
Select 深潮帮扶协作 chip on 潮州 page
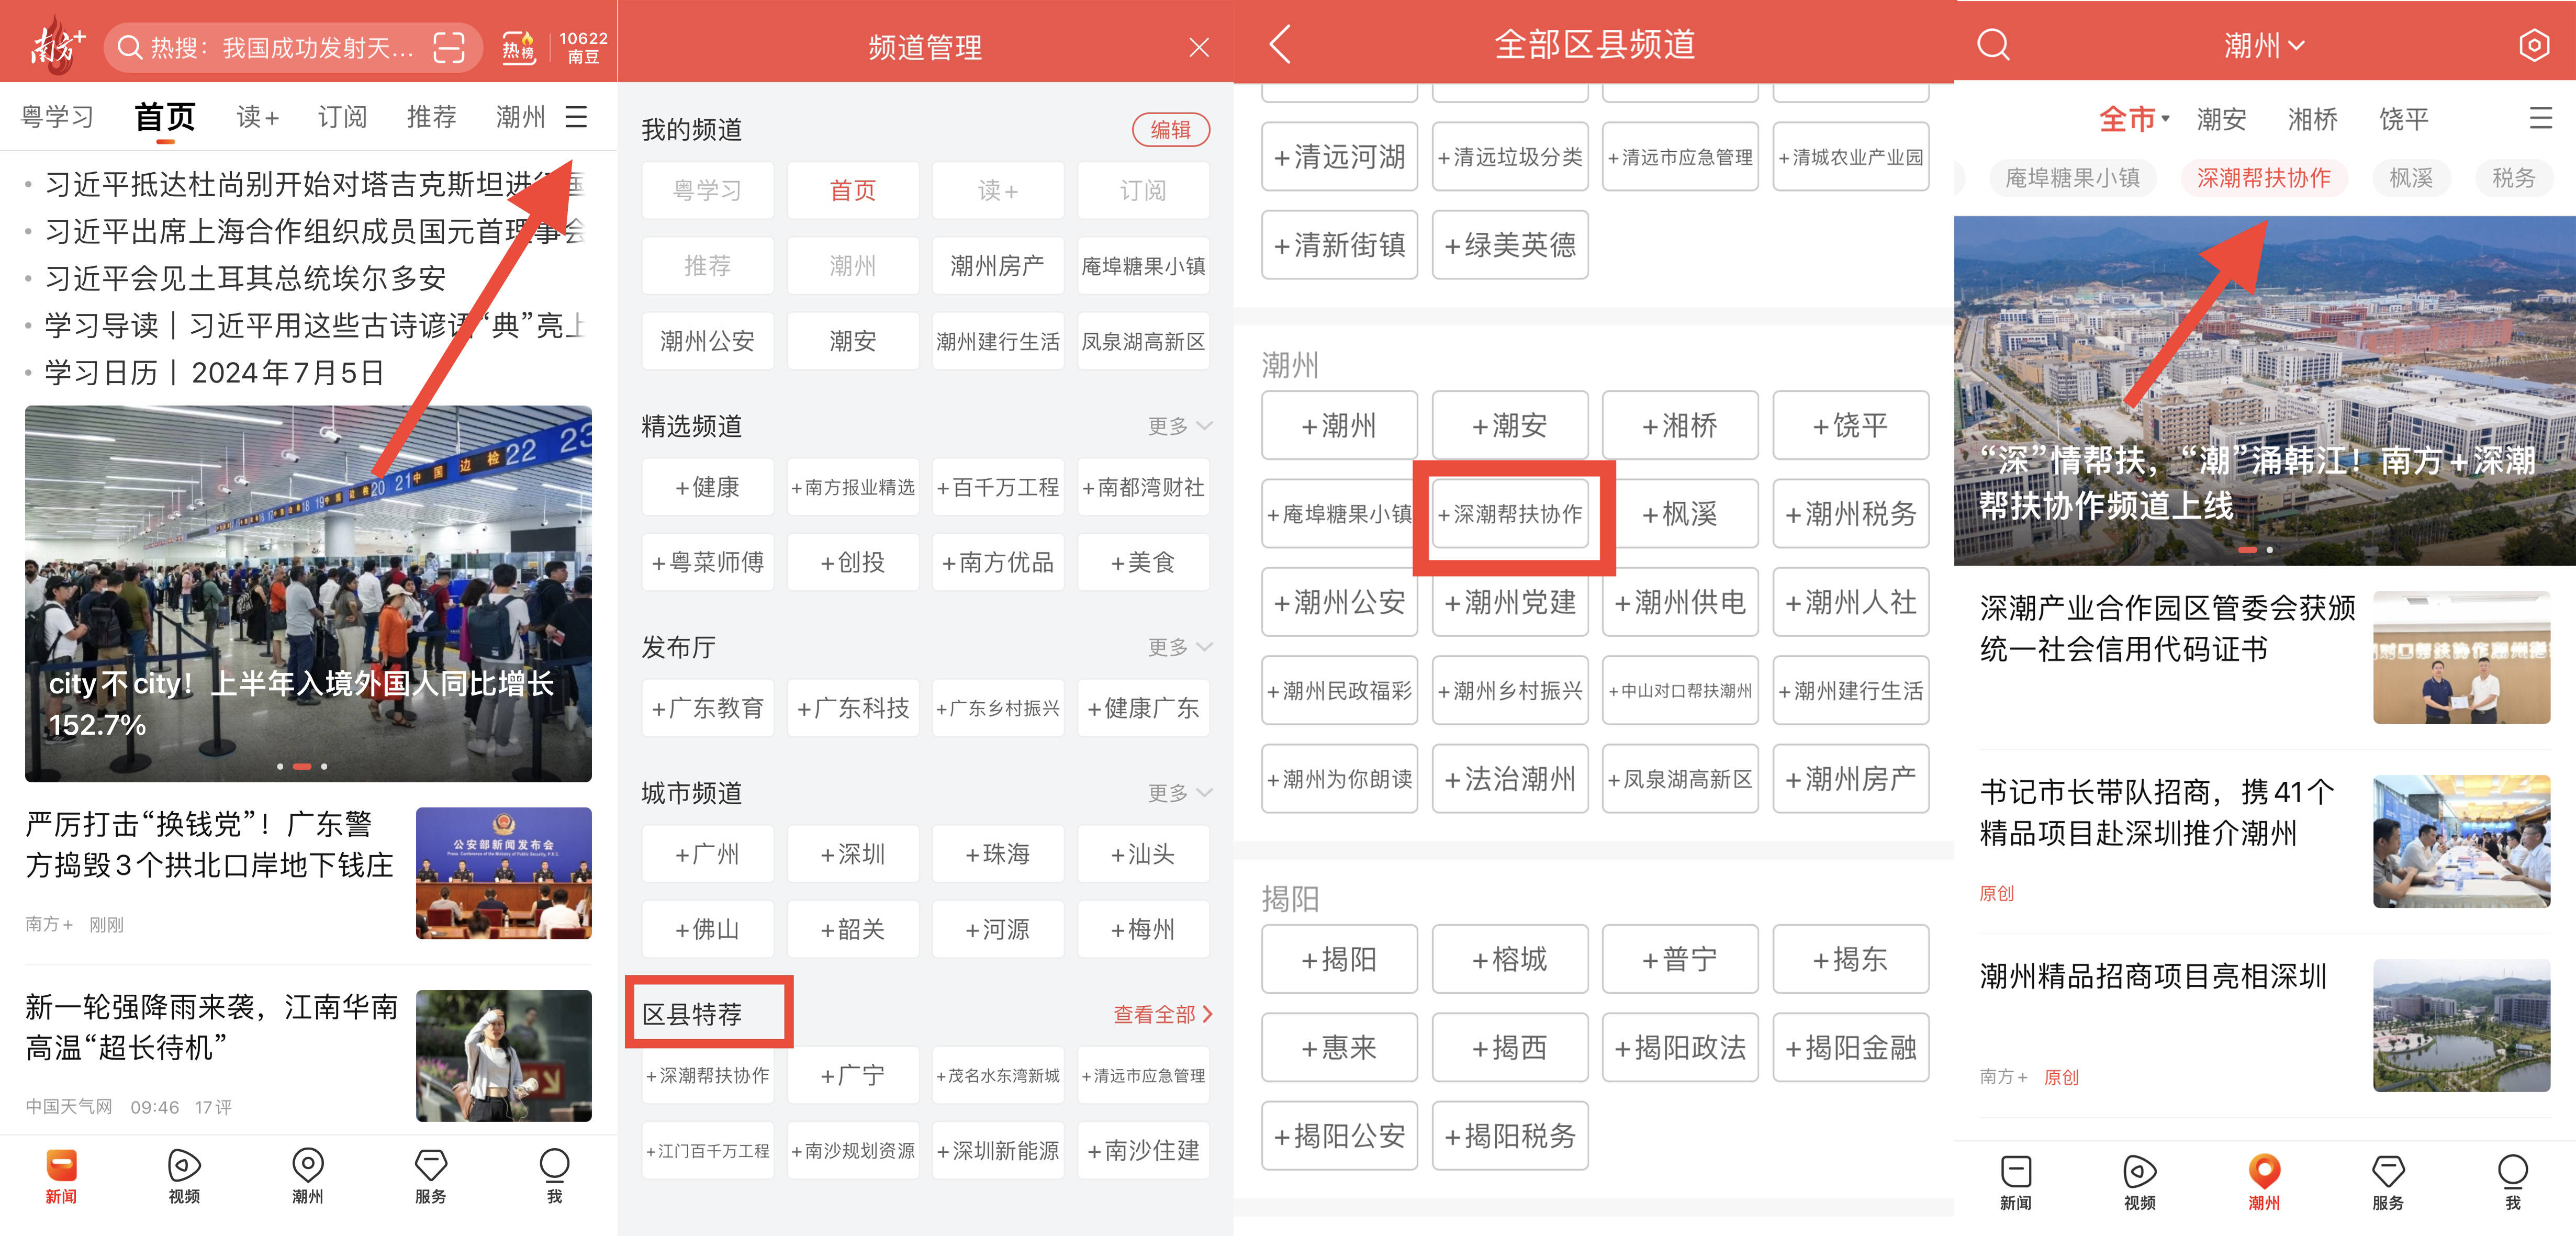tap(2264, 178)
